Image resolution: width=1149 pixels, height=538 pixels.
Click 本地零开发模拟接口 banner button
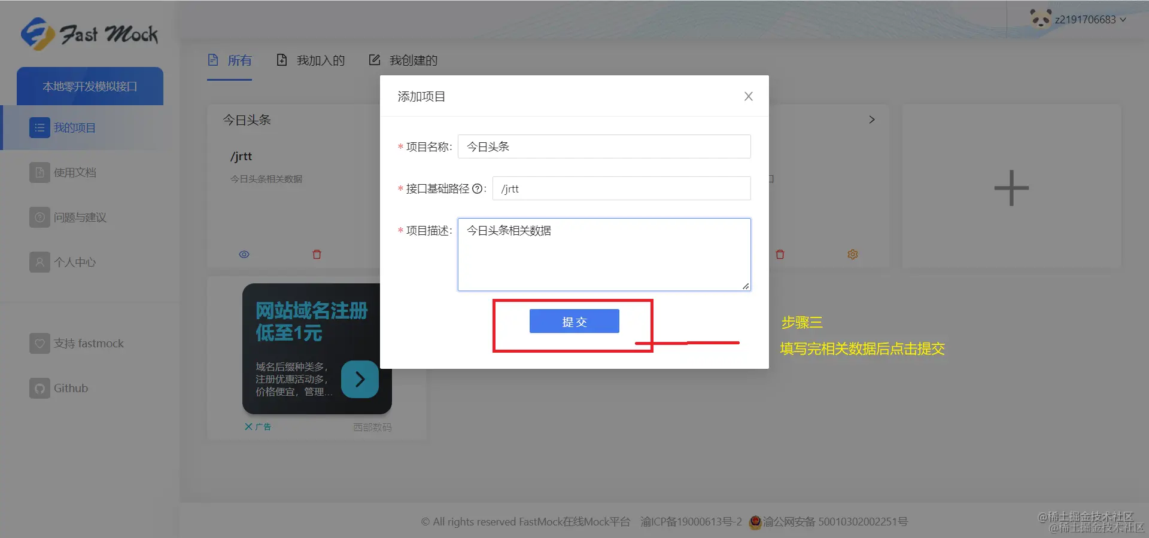click(x=90, y=86)
